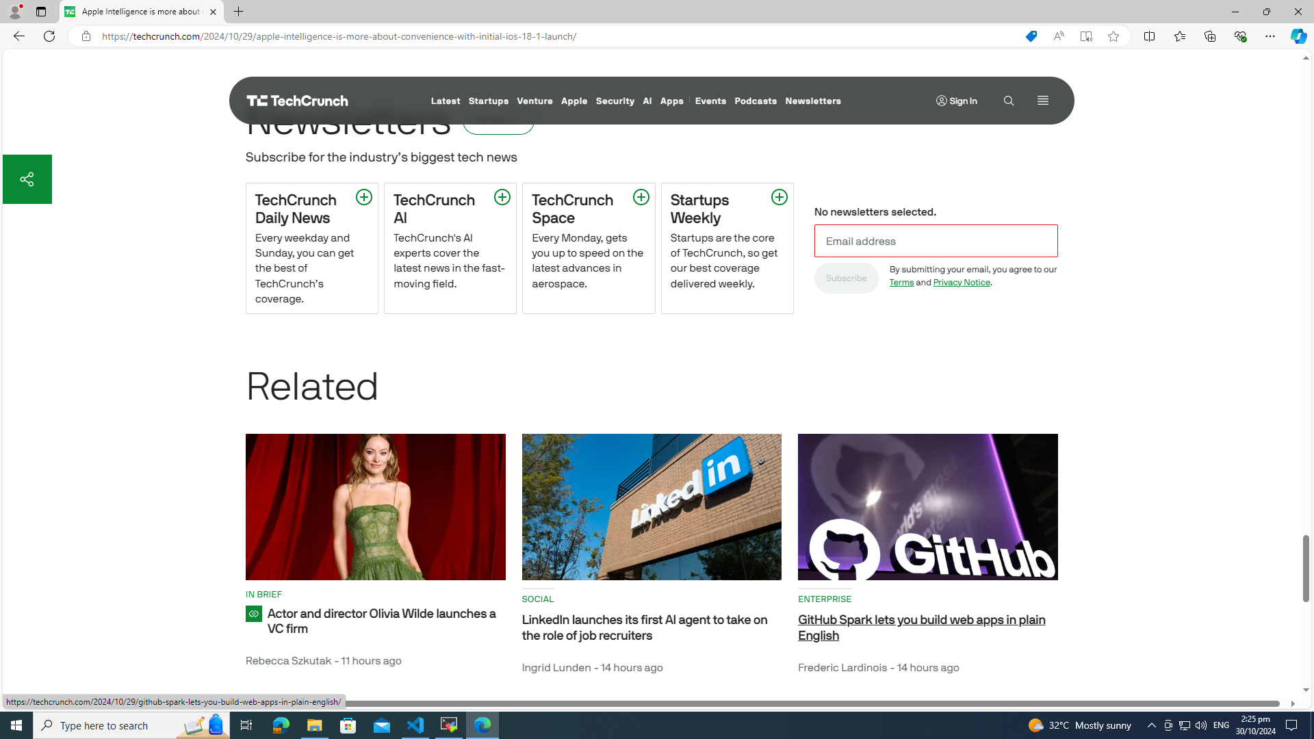1314x739 pixels.
Task: Open the blue shopping tag icon
Action: pyautogui.click(x=1031, y=36)
